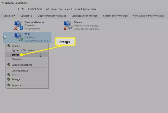This screenshot has width=168, height=113.
Task: Click the Ethernet connection name
Action: click(78, 22)
